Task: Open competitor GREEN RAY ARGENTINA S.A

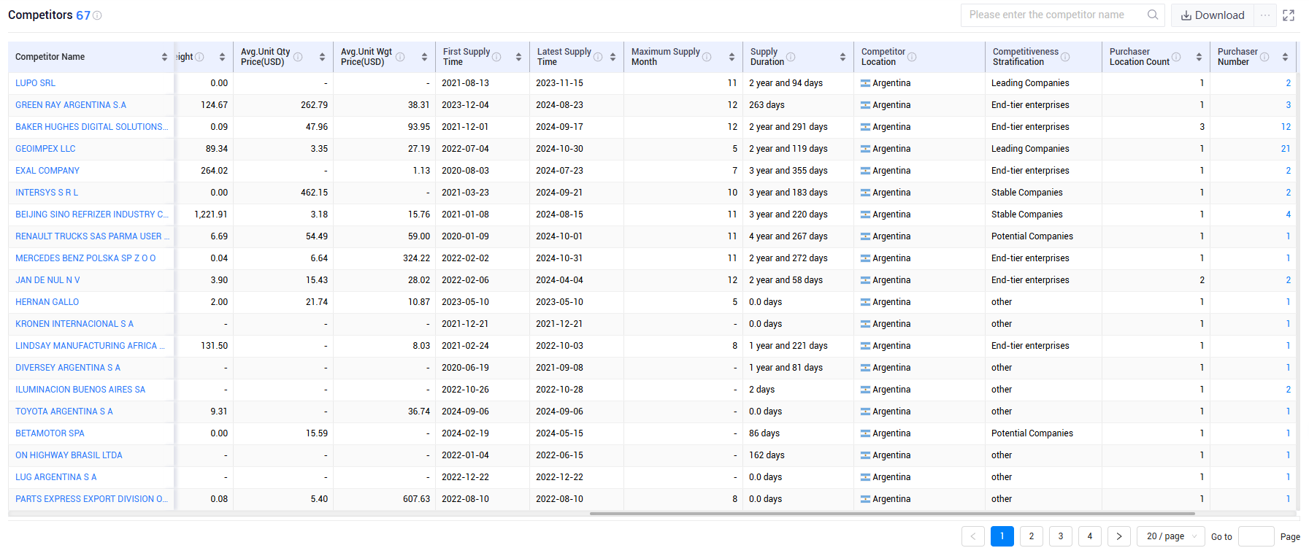Action: 71,105
